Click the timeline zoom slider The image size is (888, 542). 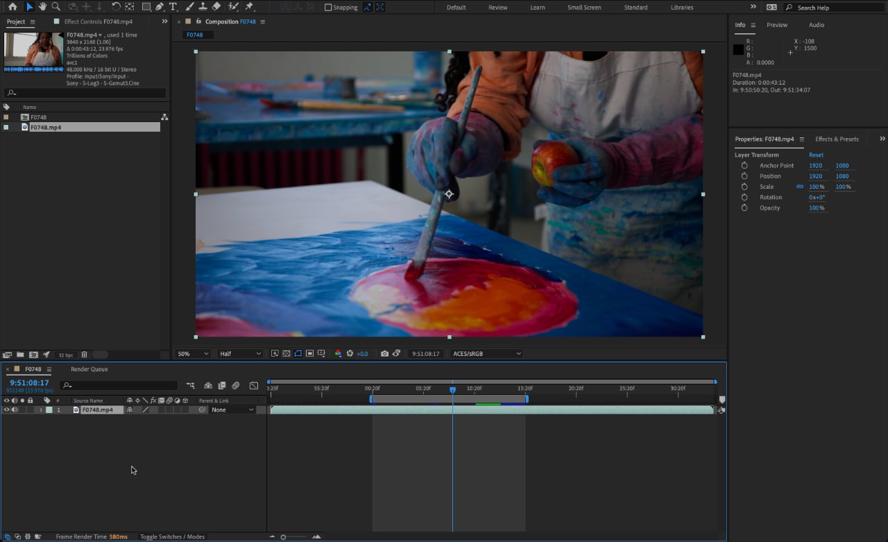[283, 536]
